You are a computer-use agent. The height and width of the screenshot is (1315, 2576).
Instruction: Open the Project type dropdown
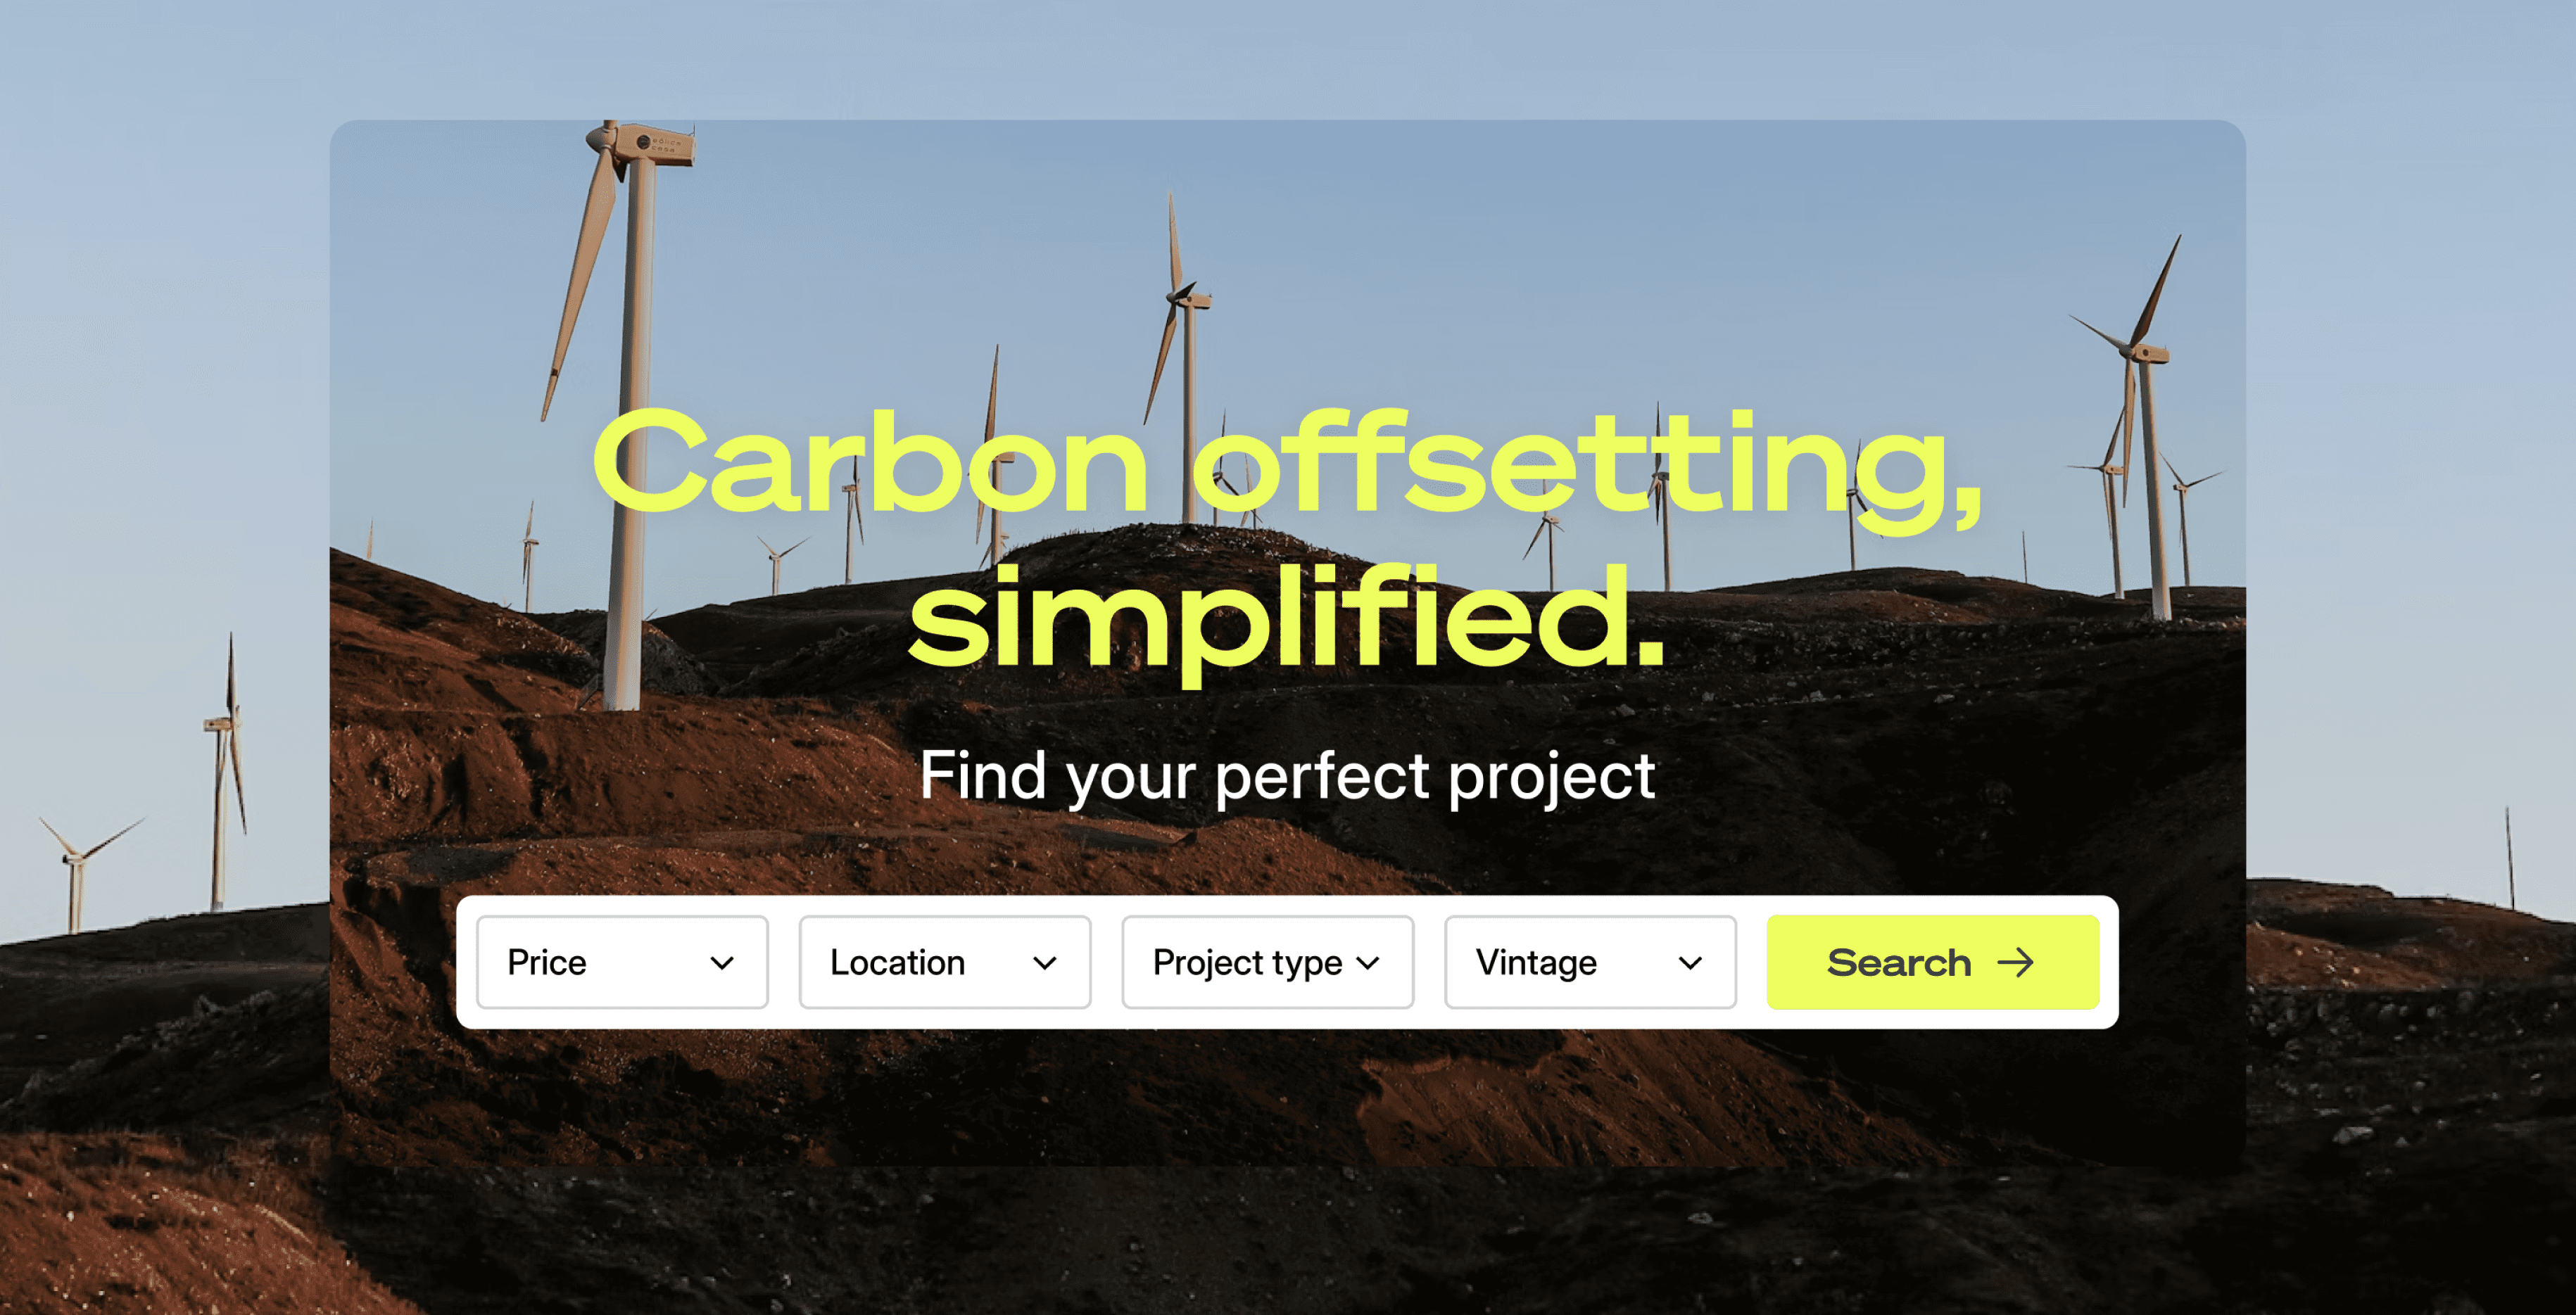click(1268, 962)
